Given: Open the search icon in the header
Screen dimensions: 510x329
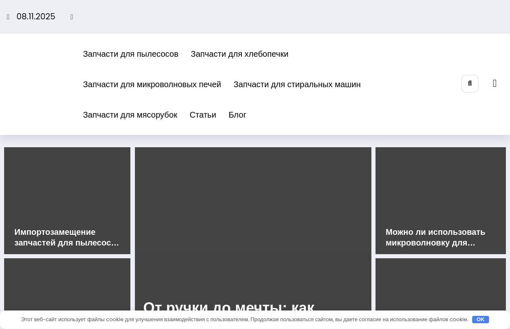Looking at the screenshot, I should (x=470, y=83).
